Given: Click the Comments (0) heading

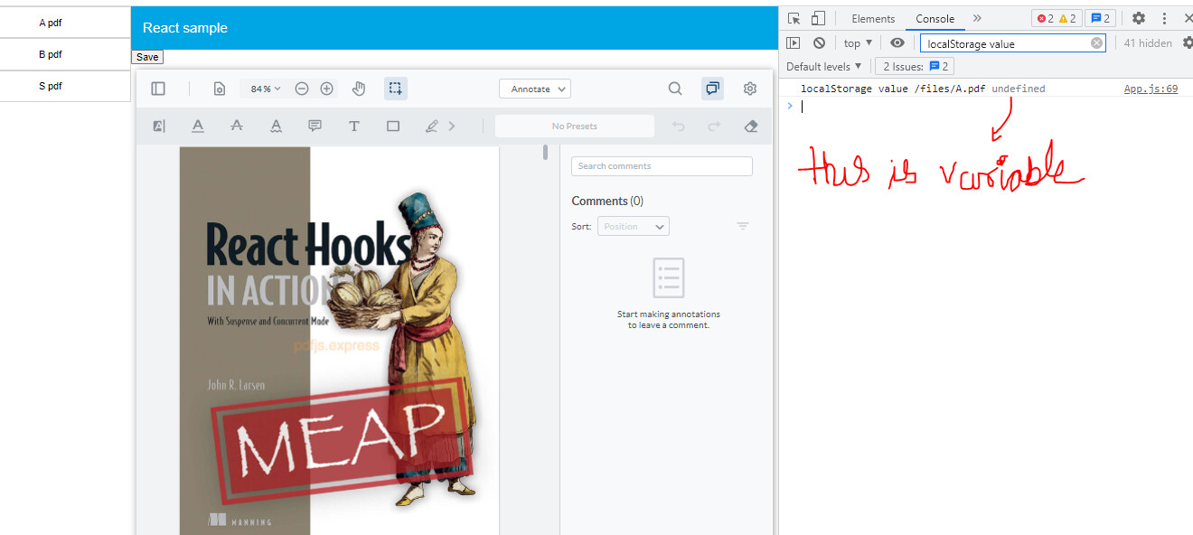Looking at the screenshot, I should click(x=607, y=201).
